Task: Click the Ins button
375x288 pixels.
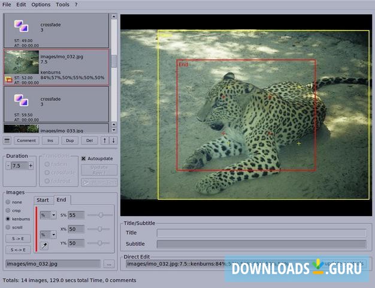Action: click(50, 140)
